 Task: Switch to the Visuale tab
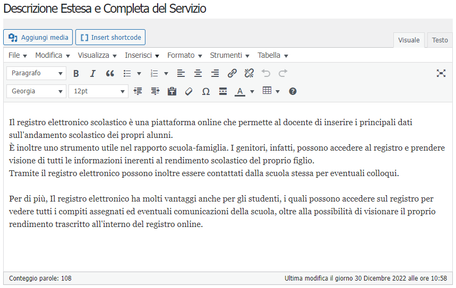tap(409, 40)
